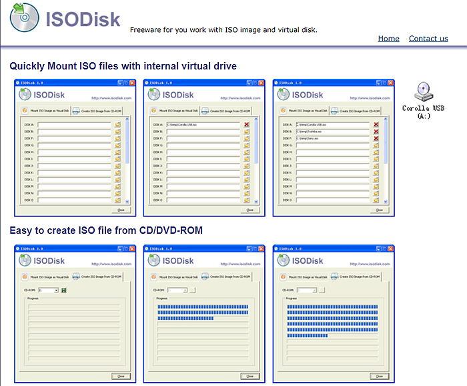Unmount DISK A in the window with only Corolla USB mounted
Screen dimensions: 467x386
pos(247,125)
